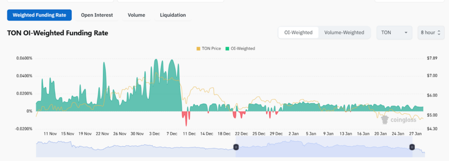Viewport: 449px width, 161px height.
Task: Select the OI-Weighted toggle option
Action: 298,32
